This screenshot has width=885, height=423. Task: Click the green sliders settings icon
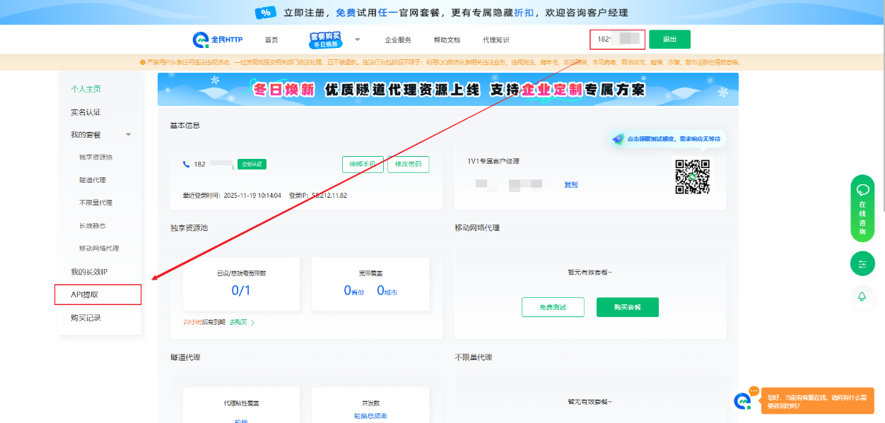pos(862,264)
